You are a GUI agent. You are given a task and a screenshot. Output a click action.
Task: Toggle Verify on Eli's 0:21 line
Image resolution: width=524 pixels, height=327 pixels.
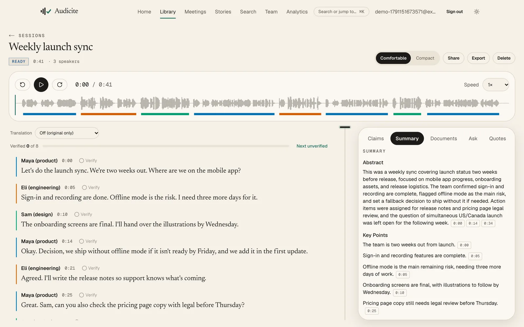(91, 268)
